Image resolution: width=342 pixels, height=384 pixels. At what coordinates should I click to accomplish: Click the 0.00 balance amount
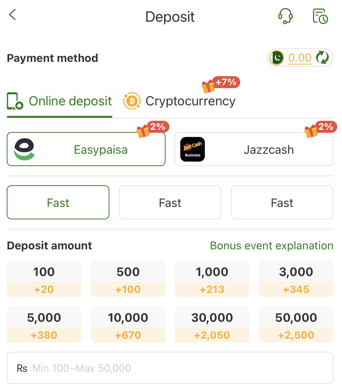click(x=300, y=58)
